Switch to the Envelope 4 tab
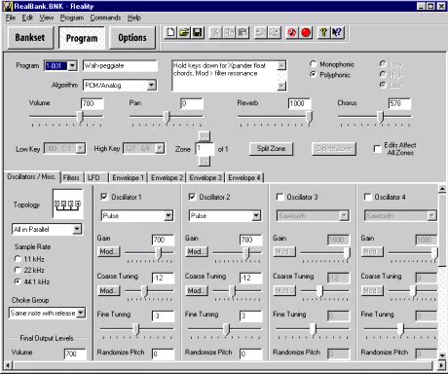Screen dimensions: 448x374 [244, 177]
